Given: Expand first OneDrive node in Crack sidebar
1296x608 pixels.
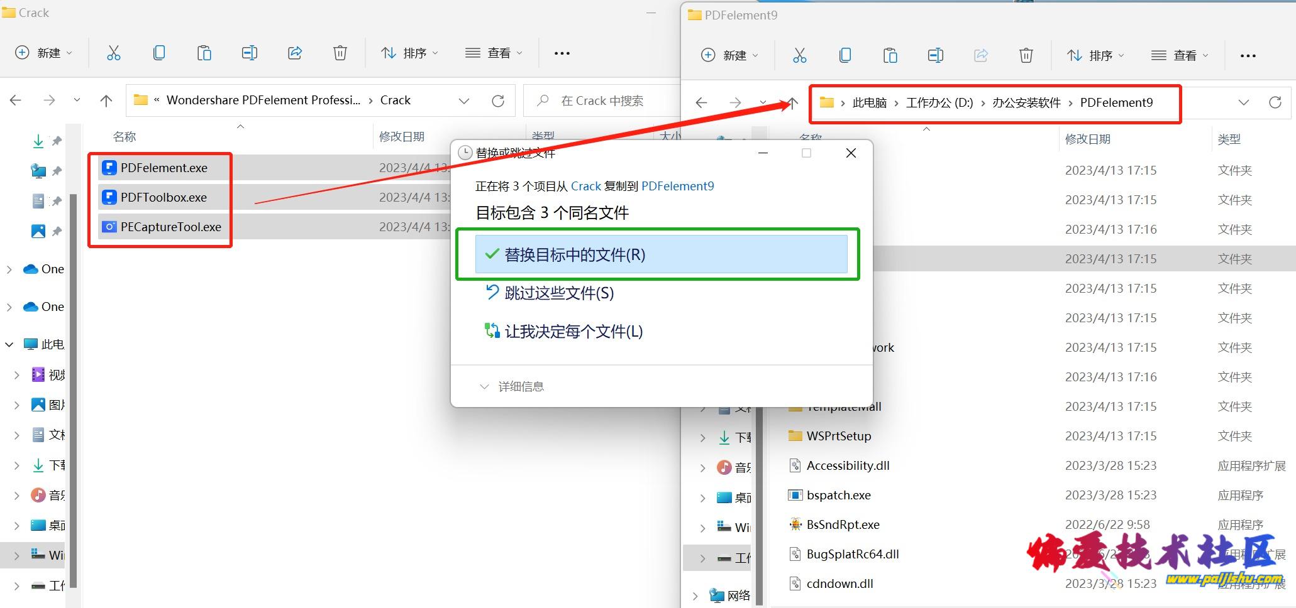Looking at the screenshot, I should coord(9,269).
